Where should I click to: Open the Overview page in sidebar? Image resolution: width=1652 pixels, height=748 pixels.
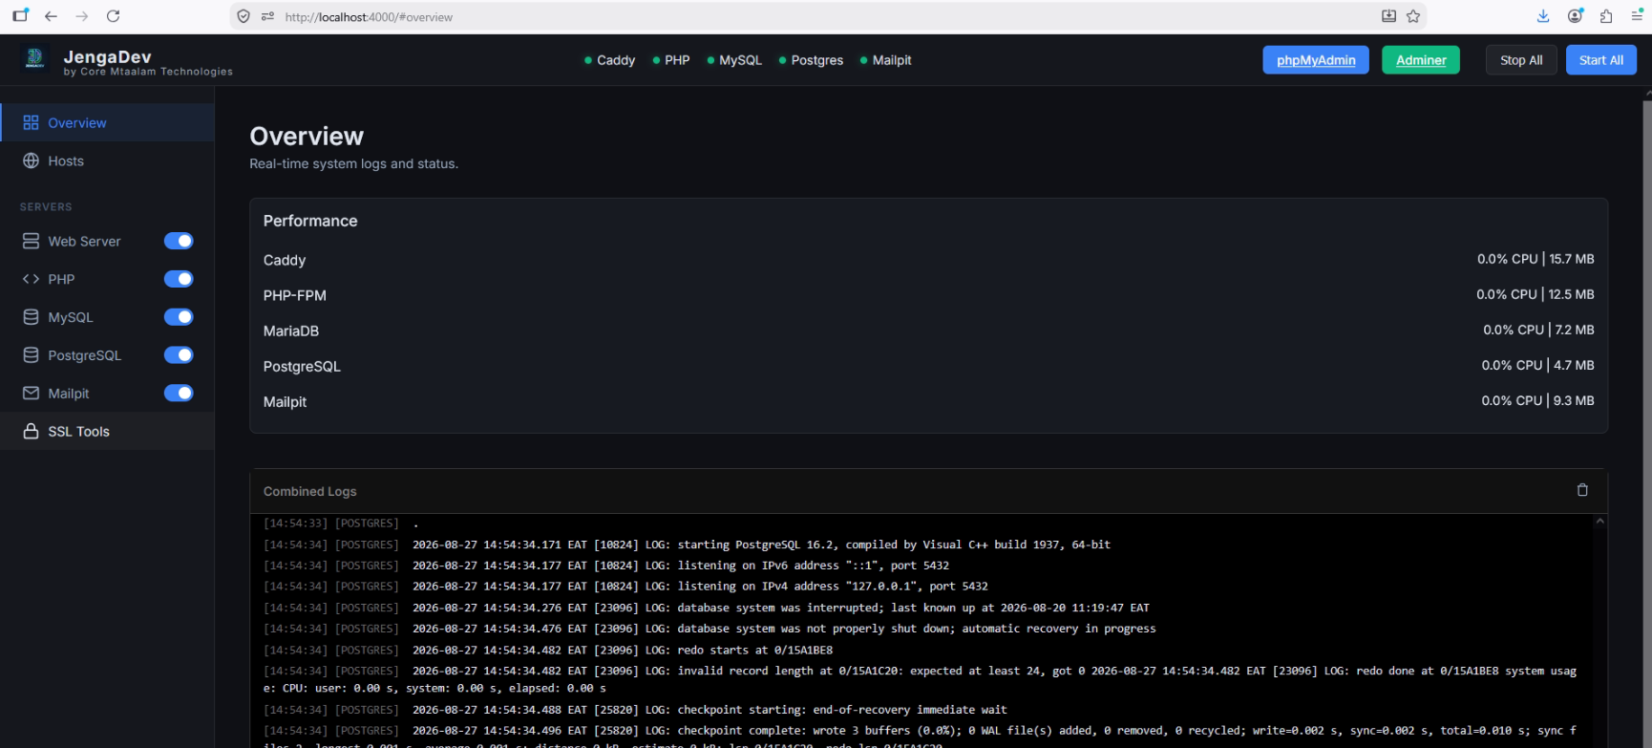click(107, 123)
